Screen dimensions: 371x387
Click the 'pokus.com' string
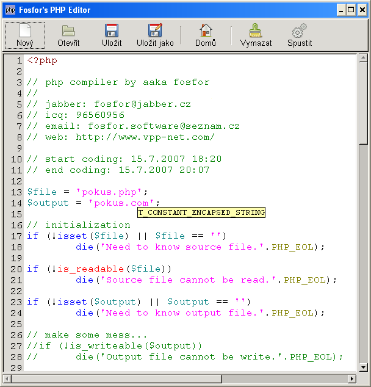[x=121, y=203]
